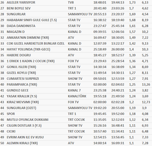This screenshot has width=152, height=146.
Task: Click DADA DANDINISTA program name
Action: 21,26
